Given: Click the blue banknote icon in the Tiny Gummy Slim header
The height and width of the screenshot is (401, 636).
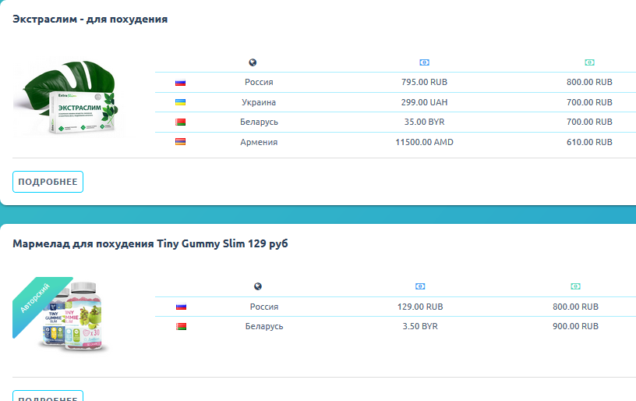Looking at the screenshot, I should (x=420, y=286).
